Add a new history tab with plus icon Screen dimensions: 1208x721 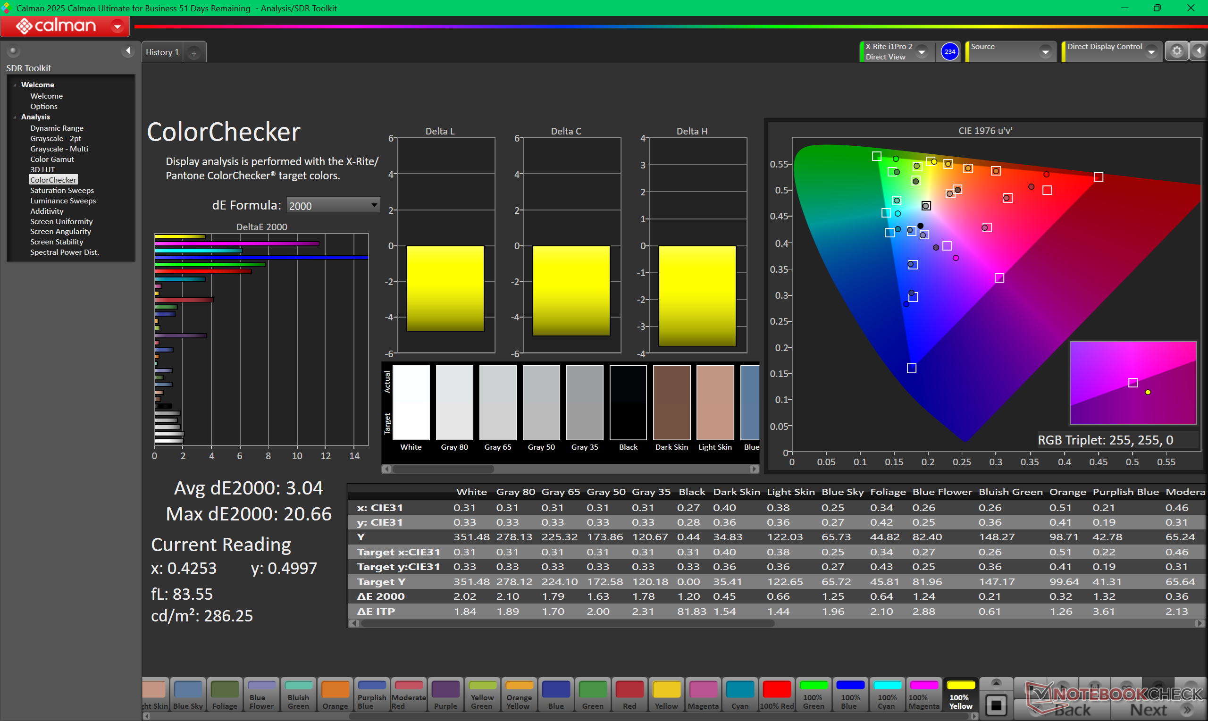coord(194,53)
